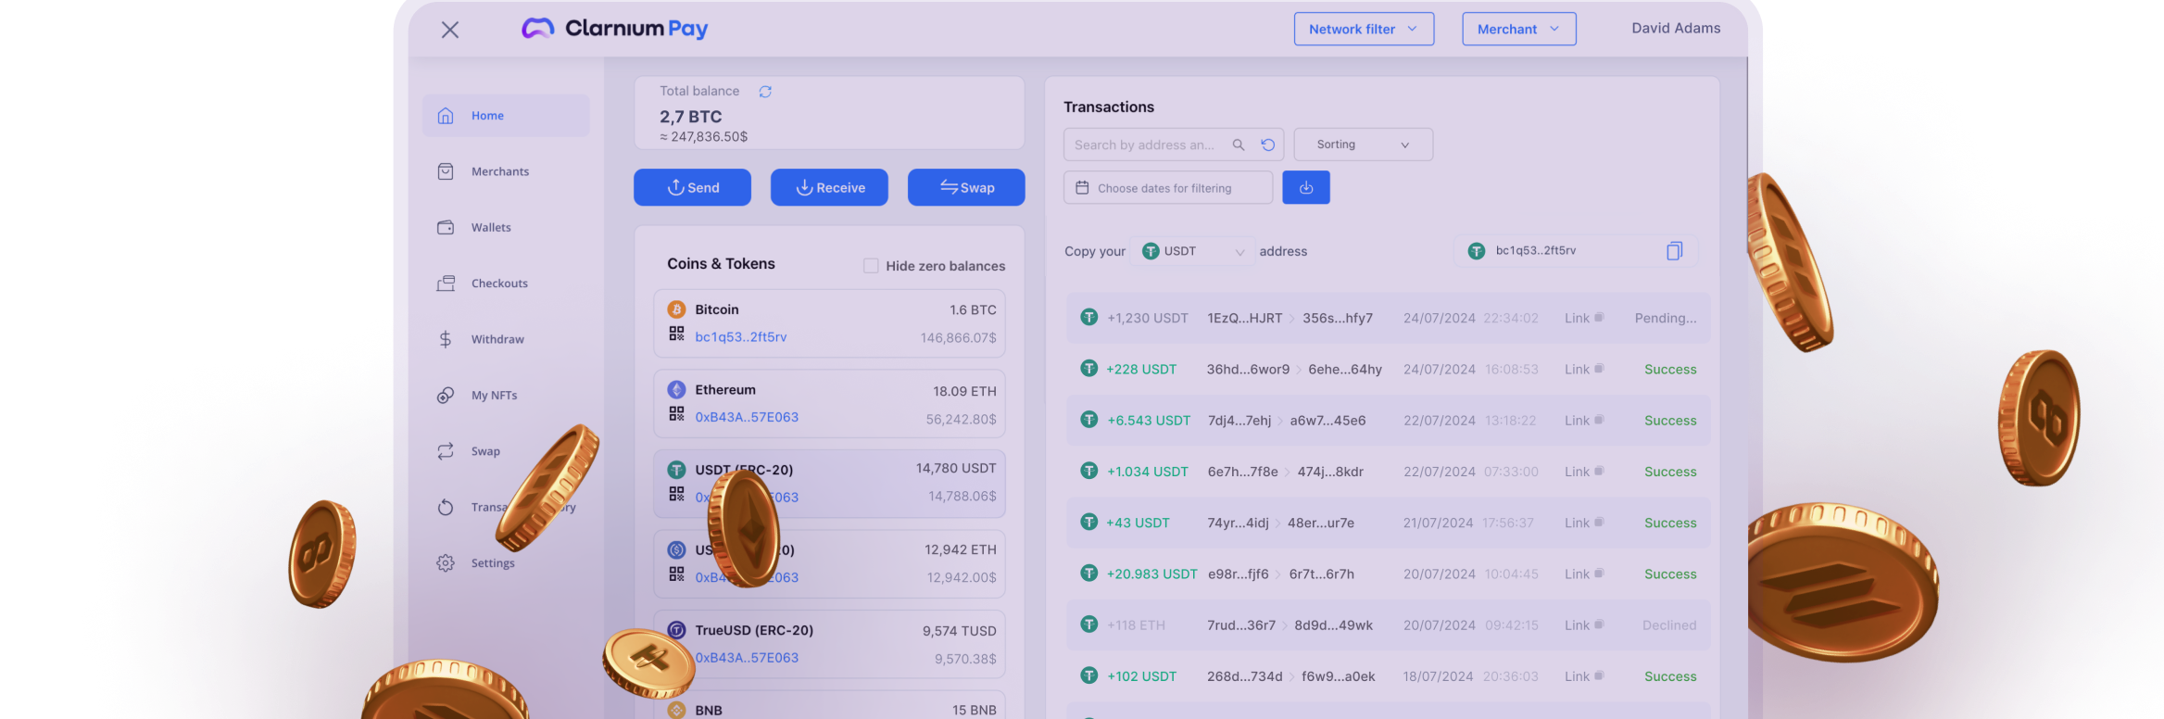
Task: Click the Wallets wallet icon
Action: pos(446,227)
